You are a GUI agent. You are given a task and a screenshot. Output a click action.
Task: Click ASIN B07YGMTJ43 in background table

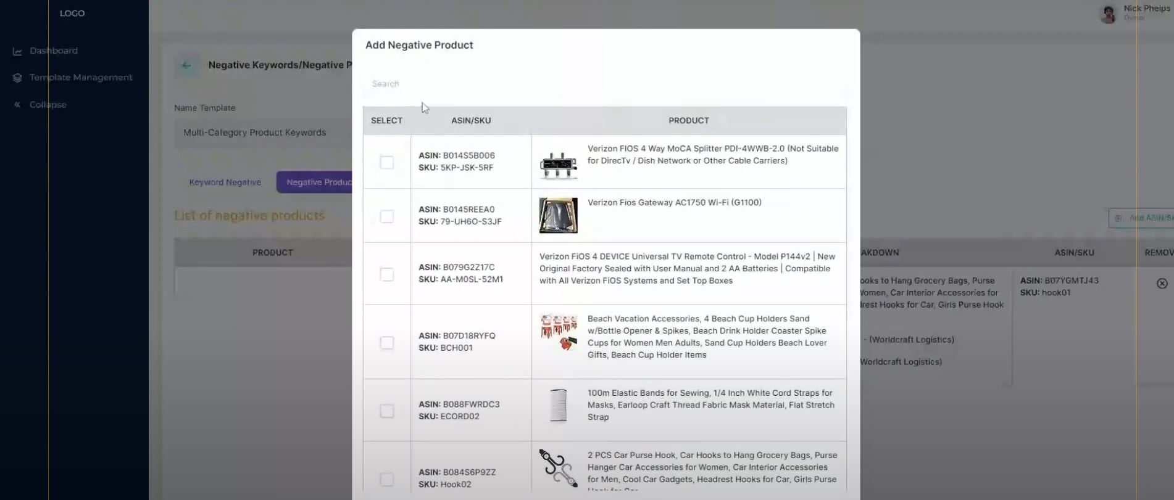(1059, 281)
